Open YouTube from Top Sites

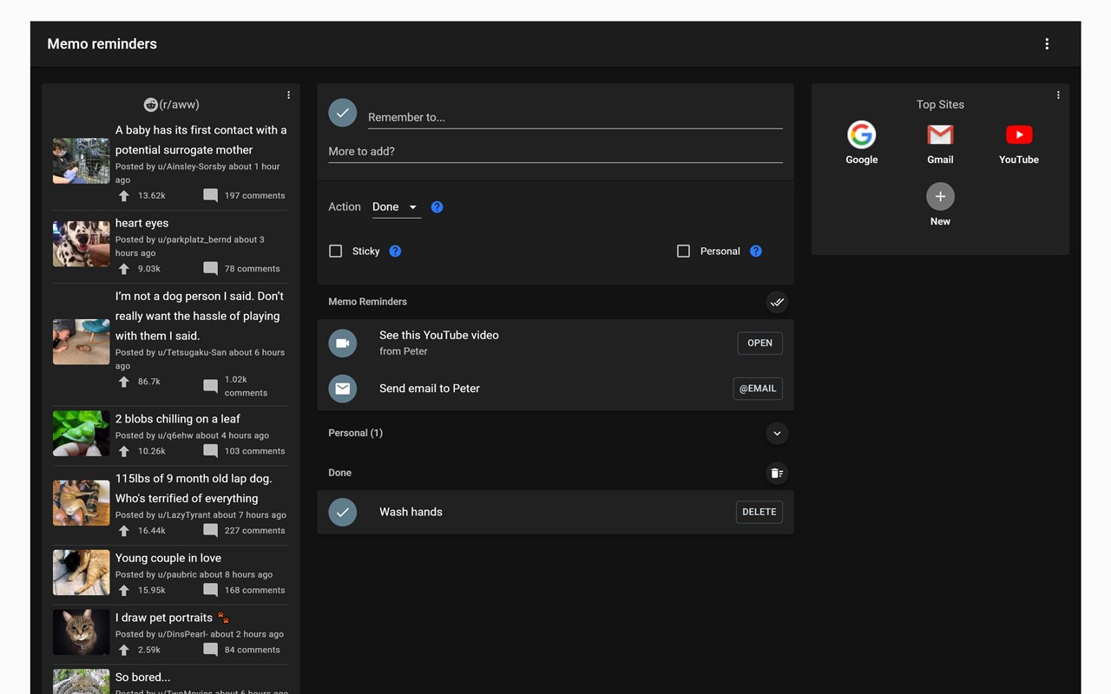1019,143
